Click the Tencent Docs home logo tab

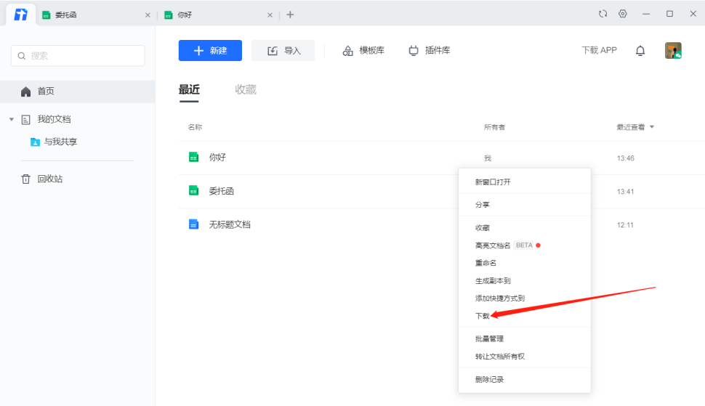(x=21, y=15)
